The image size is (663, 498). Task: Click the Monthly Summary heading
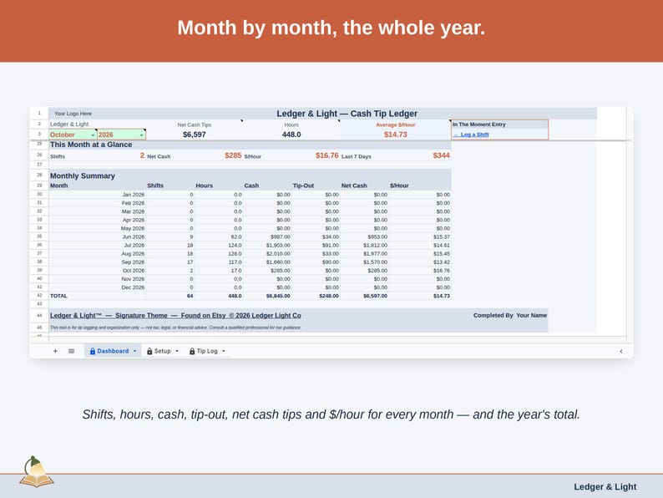[x=83, y=176]
